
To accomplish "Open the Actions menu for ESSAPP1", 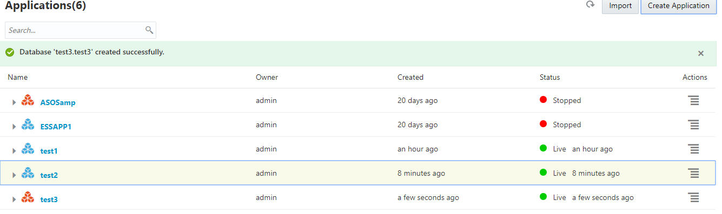I will [694, 125].
